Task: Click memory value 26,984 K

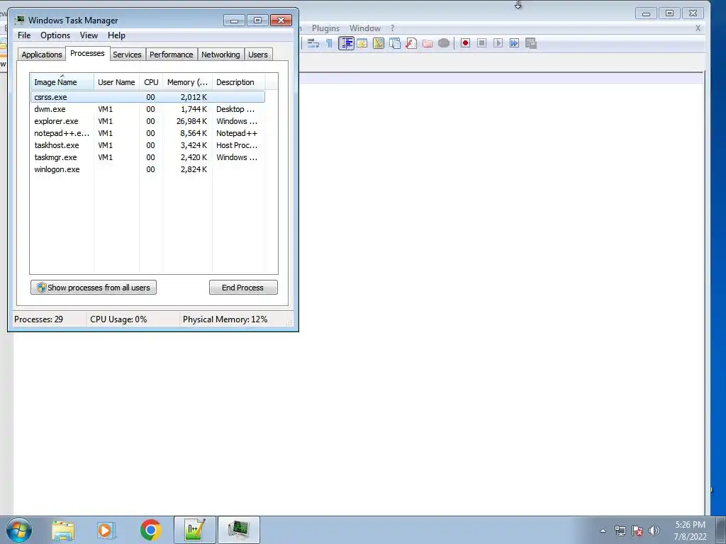Action: coord(191,121)
